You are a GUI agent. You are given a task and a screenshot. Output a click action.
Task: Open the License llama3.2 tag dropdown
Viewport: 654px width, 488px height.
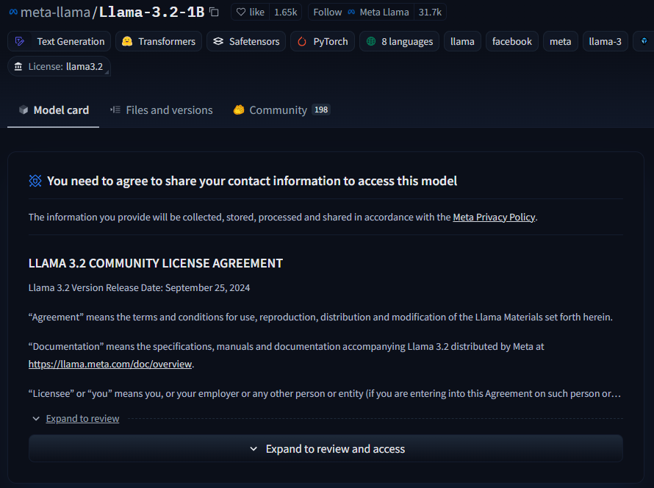click(59, 66)
